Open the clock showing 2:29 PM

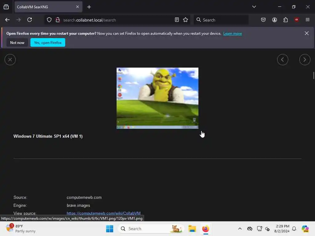click(x=282, y=229)
